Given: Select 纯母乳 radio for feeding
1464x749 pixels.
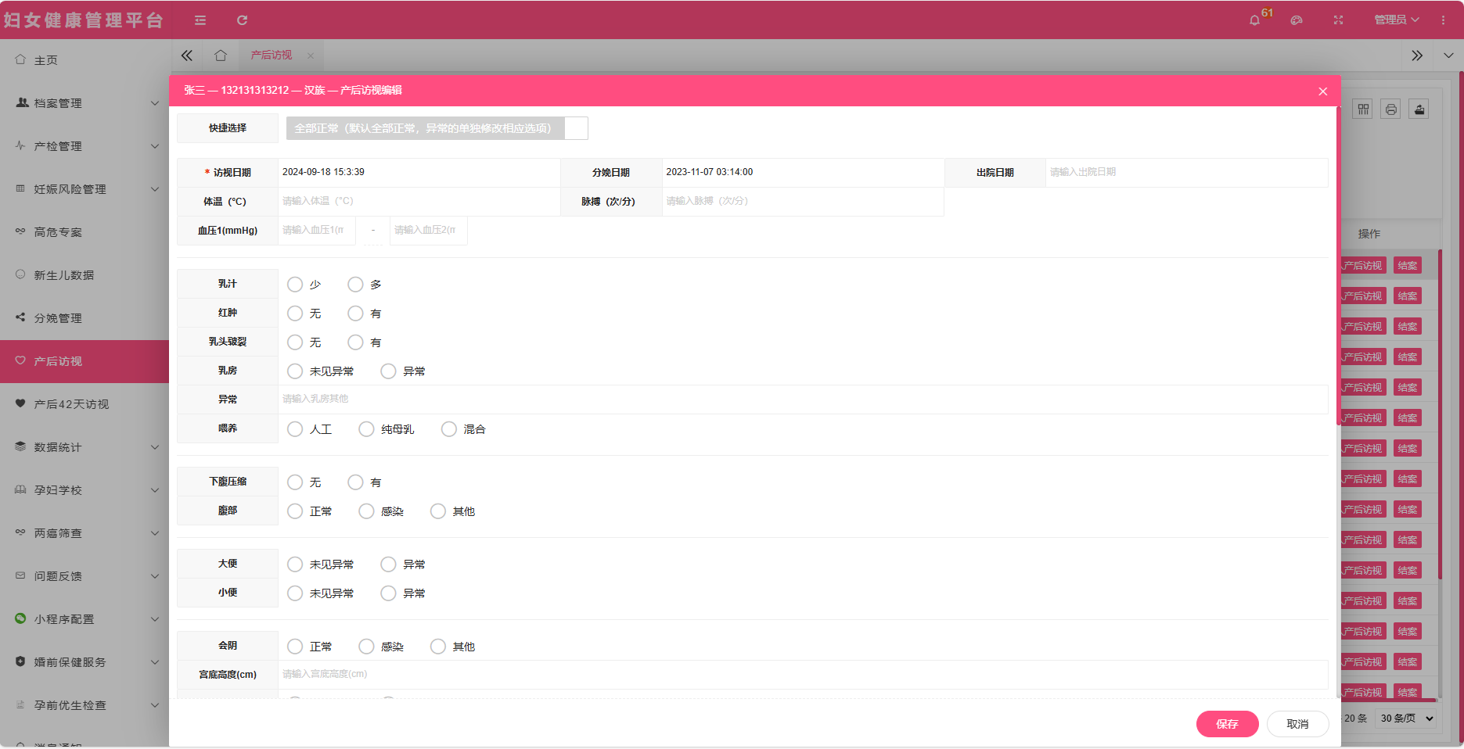Looking at the screenshot, I should (x=366, y=429).
